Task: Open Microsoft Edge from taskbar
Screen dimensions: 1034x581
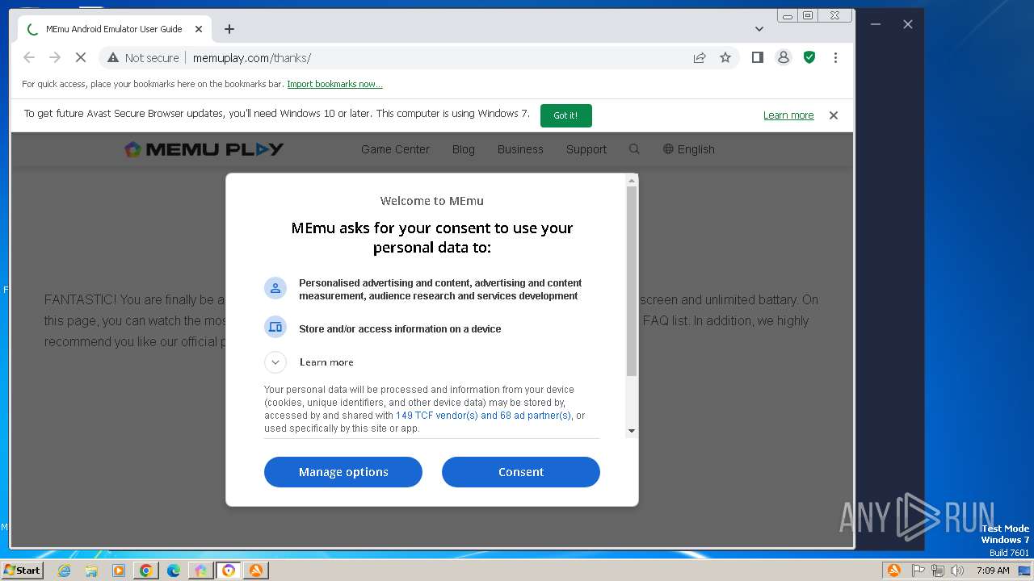Action: tap(174, 571)
